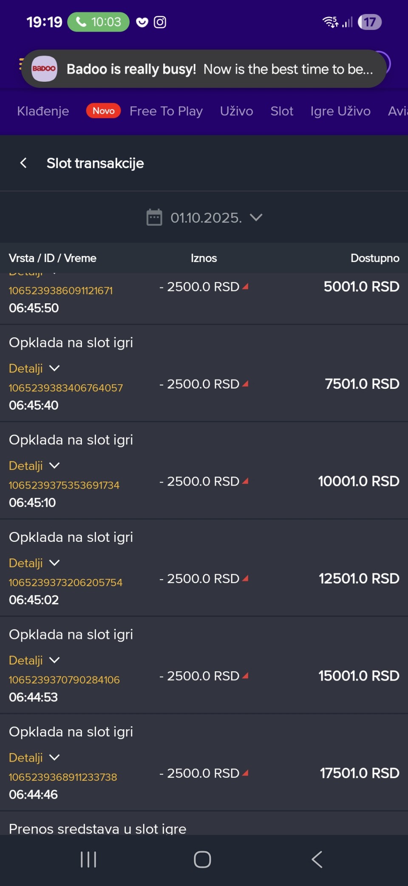Image resolution: width=408 pixels, height=886 pixels.
Task: Open the Badoo is really busy notification
Action: (219, 69)
